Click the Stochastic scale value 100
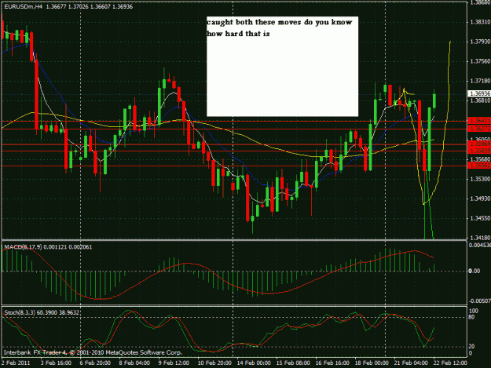Image resolution: width=491 pixels, height=368 pixels. (x=474, y=311)
